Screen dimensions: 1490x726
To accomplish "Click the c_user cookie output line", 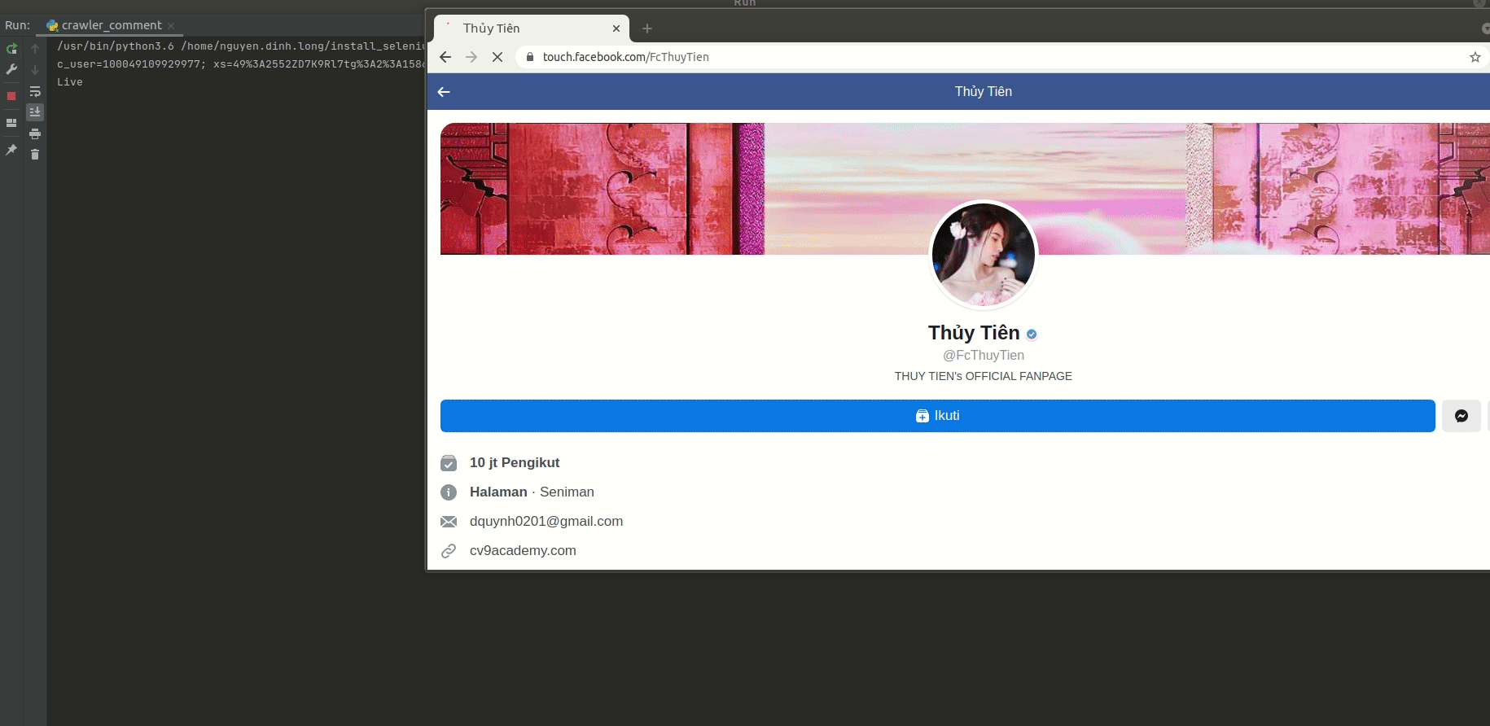I will [241, 64].
